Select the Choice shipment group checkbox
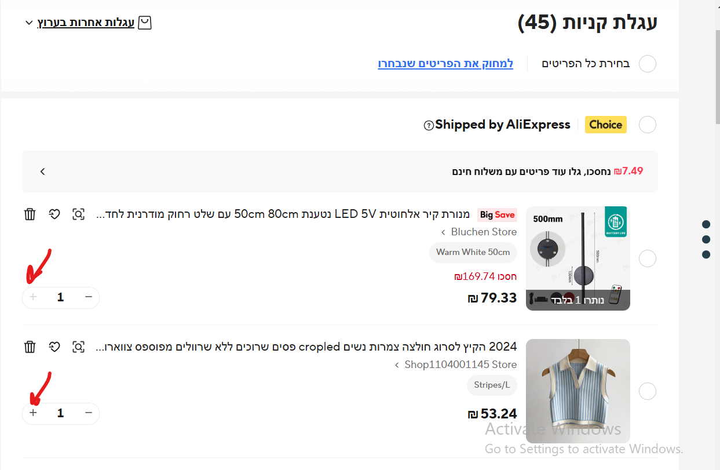The height and width of the screenshot is (470, 720). (x=647, y=125)
